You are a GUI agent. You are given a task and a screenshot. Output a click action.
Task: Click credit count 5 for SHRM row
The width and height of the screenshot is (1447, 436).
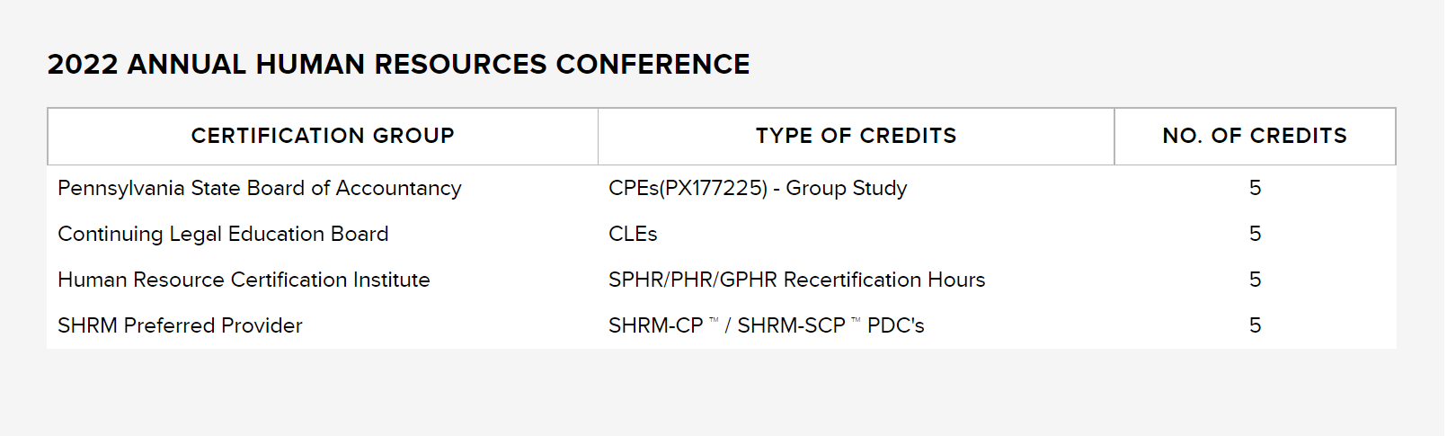click(1256, 325)
